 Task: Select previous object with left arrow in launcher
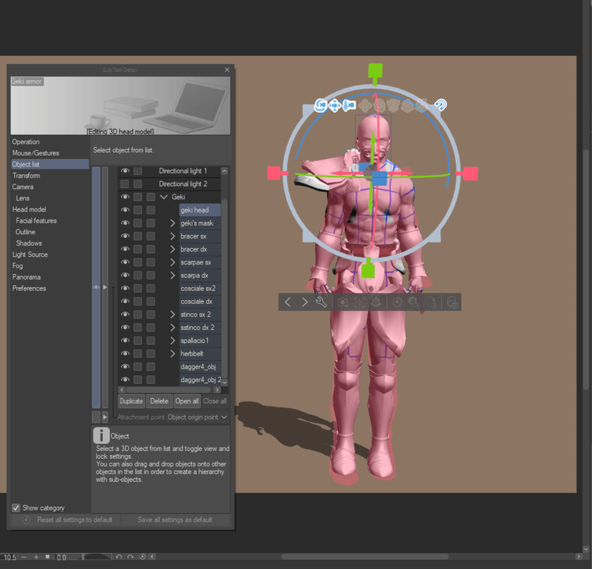click(288, 302)
